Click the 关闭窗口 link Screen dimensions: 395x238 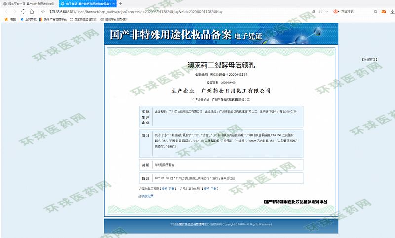[370, 59]
